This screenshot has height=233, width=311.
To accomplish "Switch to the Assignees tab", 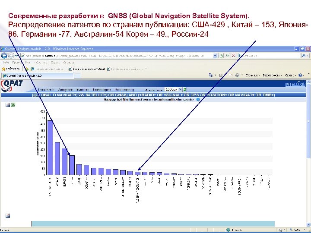I will (66, 90).
